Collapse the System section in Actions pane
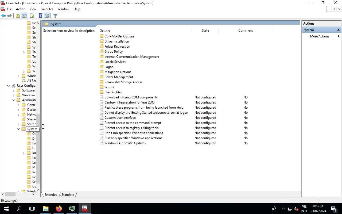Image resolution: width=342 pixels, height=214 pixels. [338, 30]
